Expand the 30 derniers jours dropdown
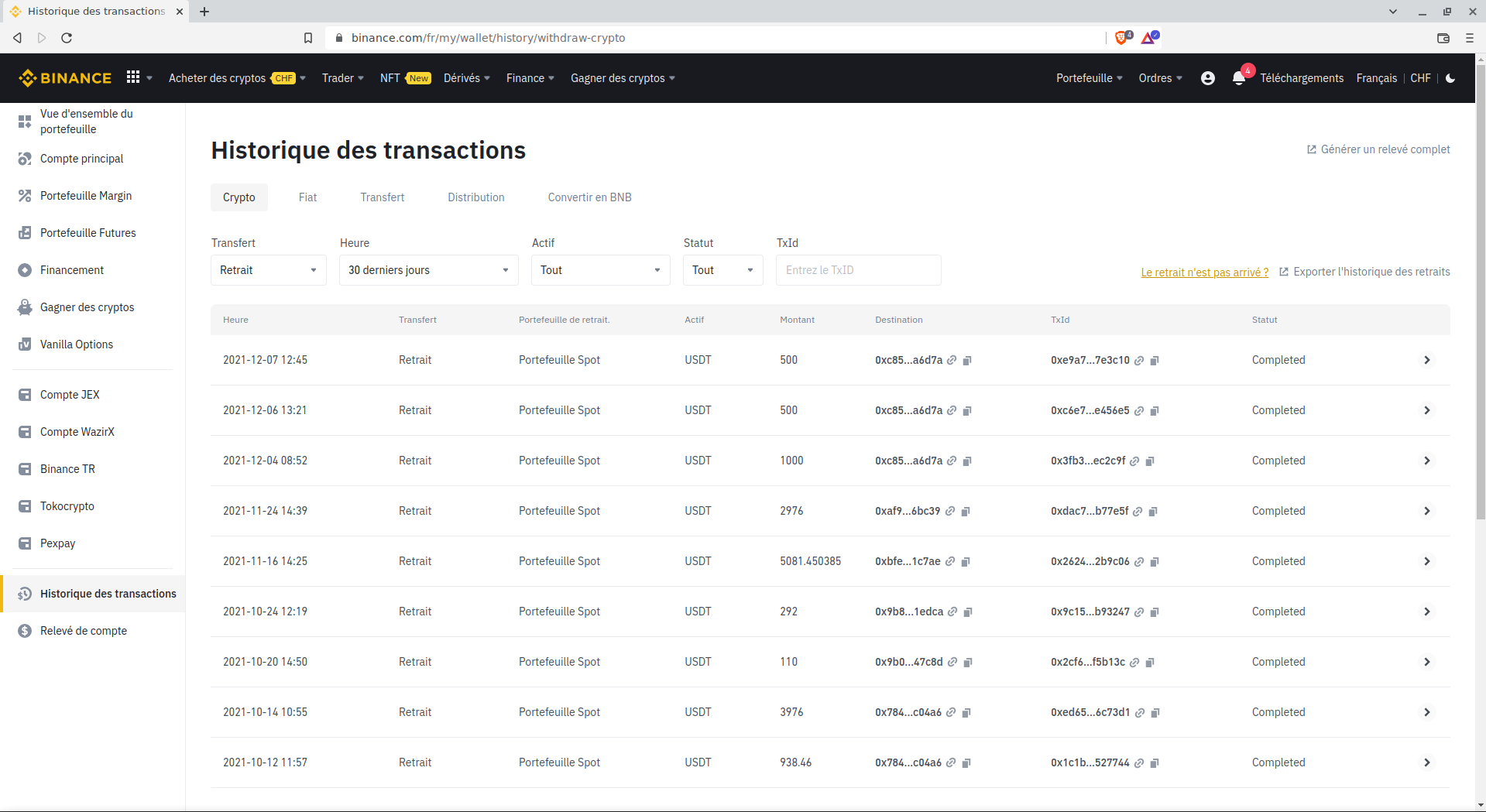The height and width of the screenshot is (812, 1486). tap(428, 270)
